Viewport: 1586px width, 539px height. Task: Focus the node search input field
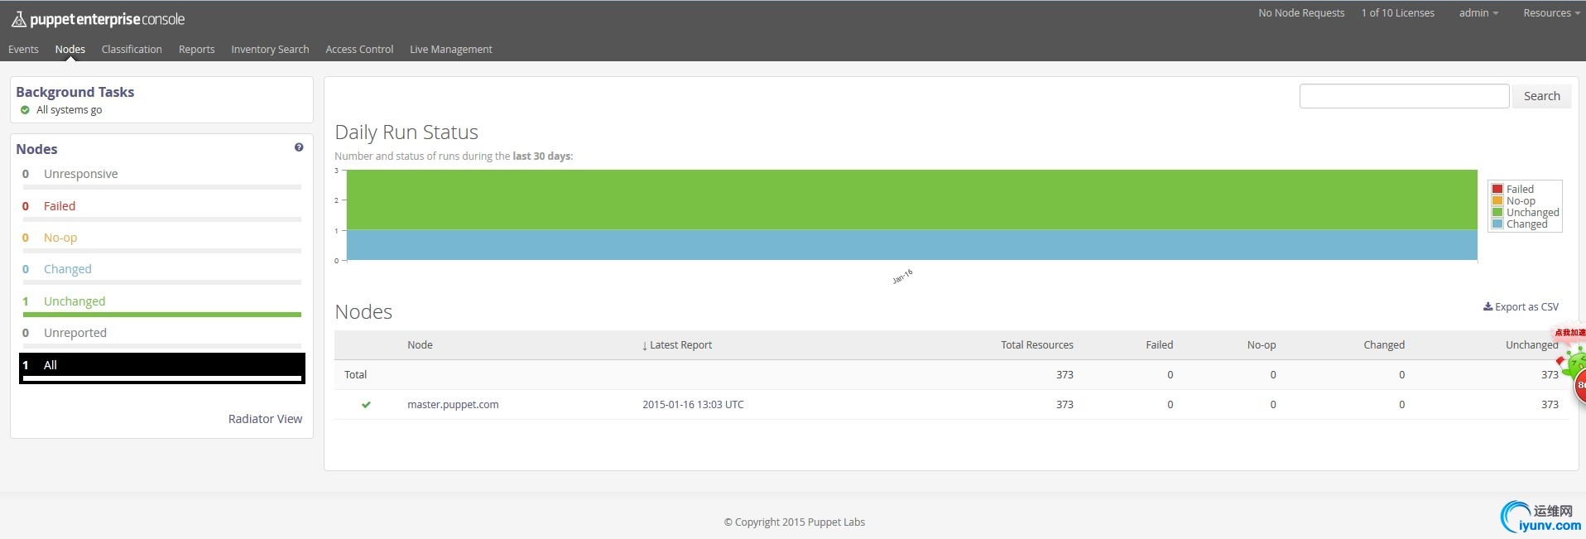[1404, 96]
